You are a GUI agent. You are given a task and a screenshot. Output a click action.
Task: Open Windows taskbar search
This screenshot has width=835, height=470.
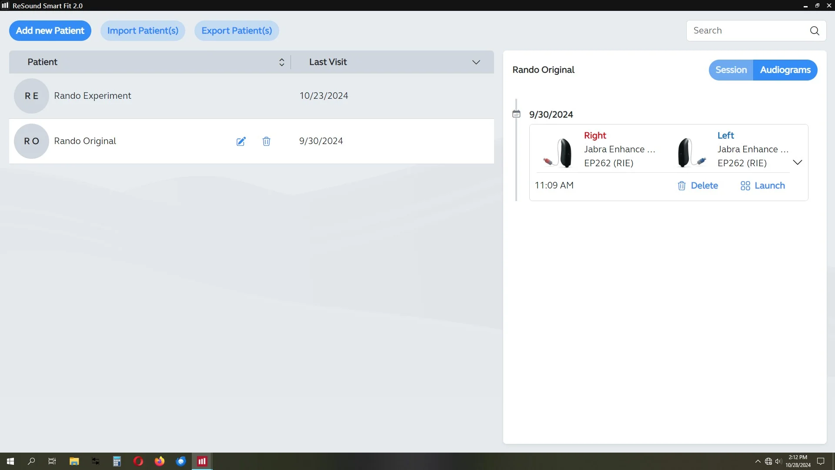point(31,461)
